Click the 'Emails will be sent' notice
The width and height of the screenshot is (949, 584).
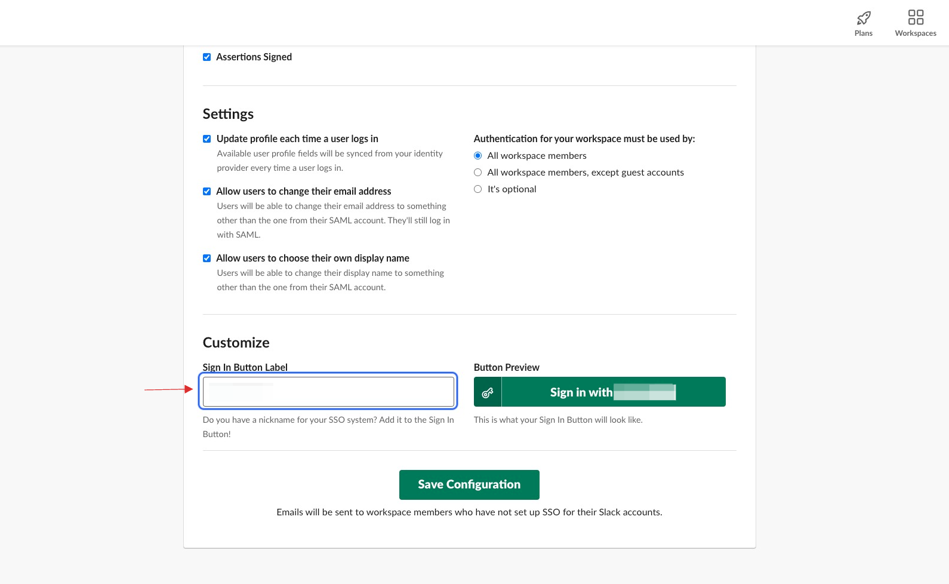click(x=469, y=512)
